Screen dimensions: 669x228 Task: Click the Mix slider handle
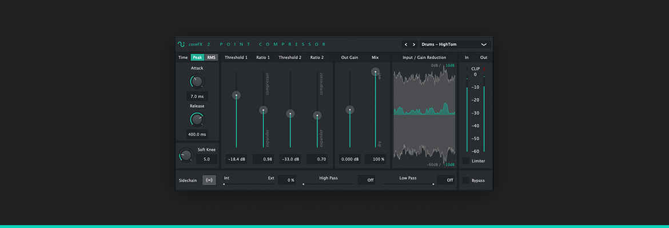coord(375,72)
